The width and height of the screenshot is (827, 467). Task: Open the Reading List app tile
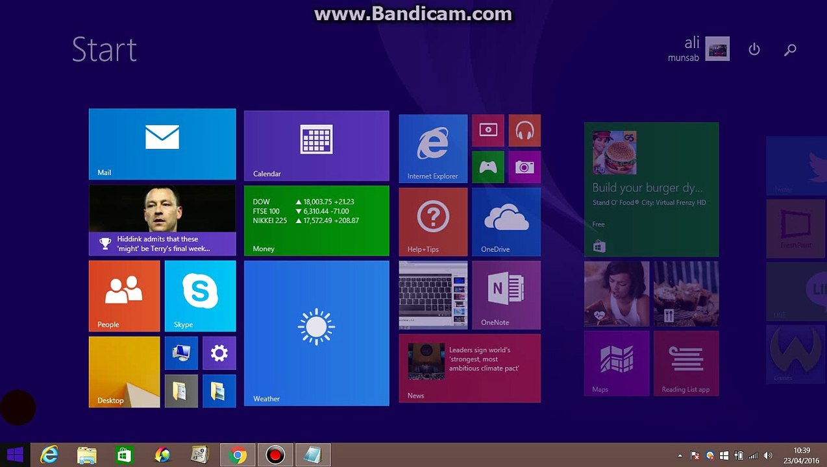(686, 363)
